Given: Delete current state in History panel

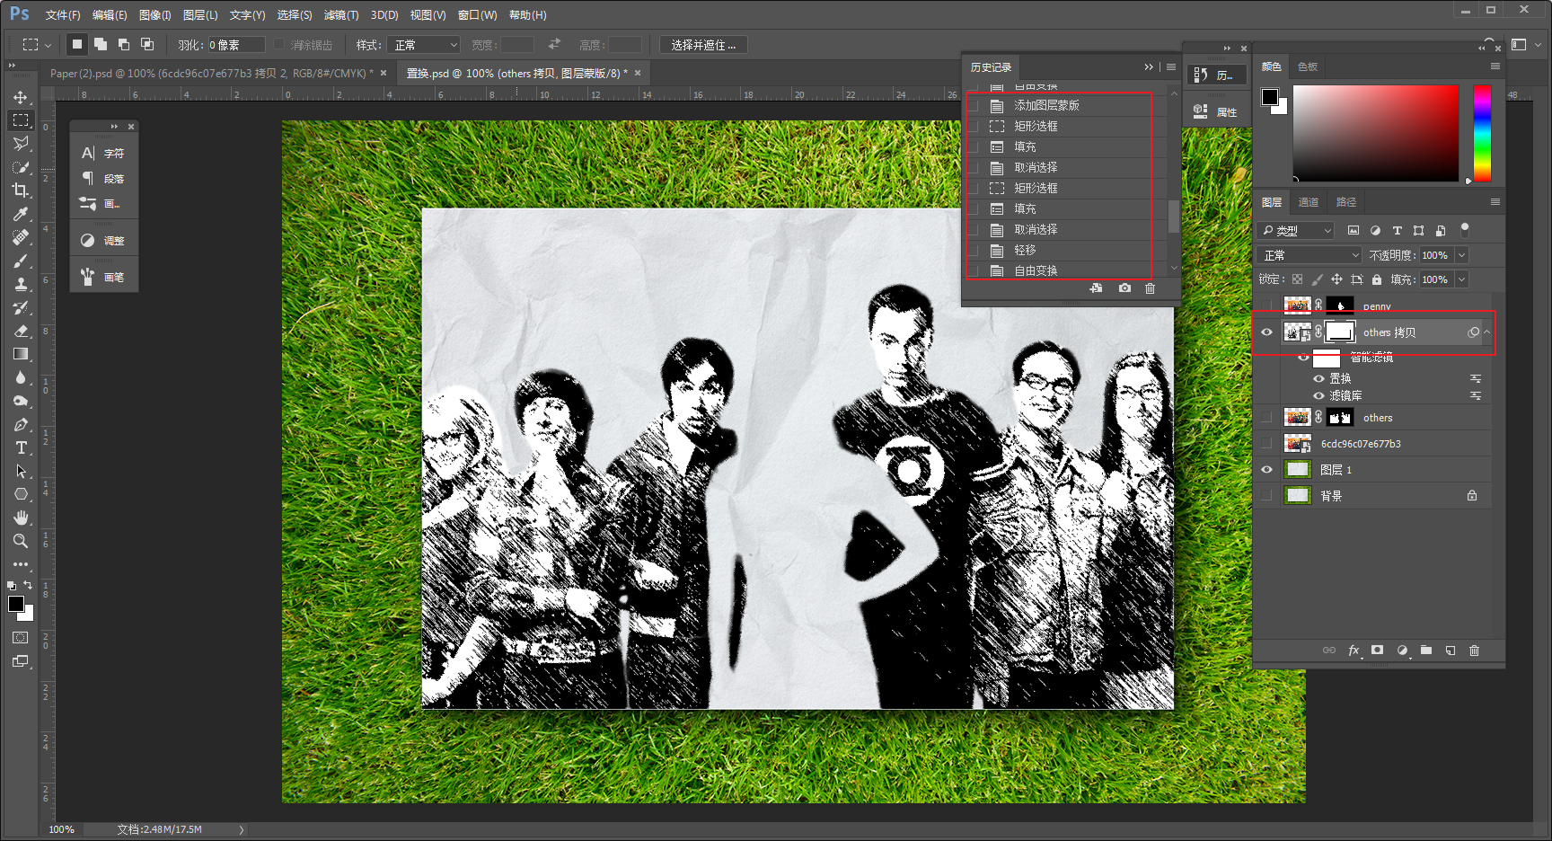Looking at the screenshot, I should click(1150, 288).
